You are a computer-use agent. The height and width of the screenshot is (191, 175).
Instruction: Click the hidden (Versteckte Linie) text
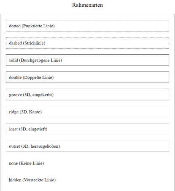32,180
